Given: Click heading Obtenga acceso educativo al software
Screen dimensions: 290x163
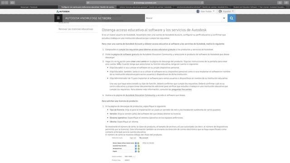Looking at the screenshot, I should [154, 30].
